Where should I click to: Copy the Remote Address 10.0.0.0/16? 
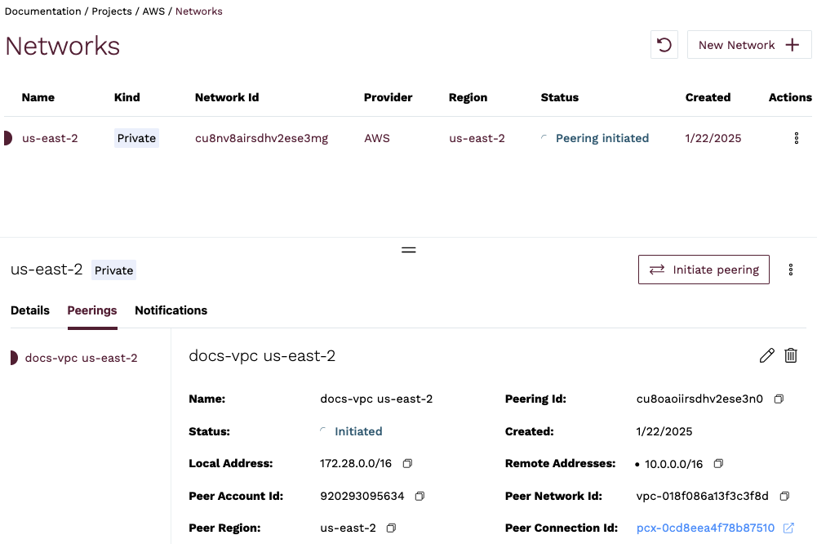click(x=718, y=464)
